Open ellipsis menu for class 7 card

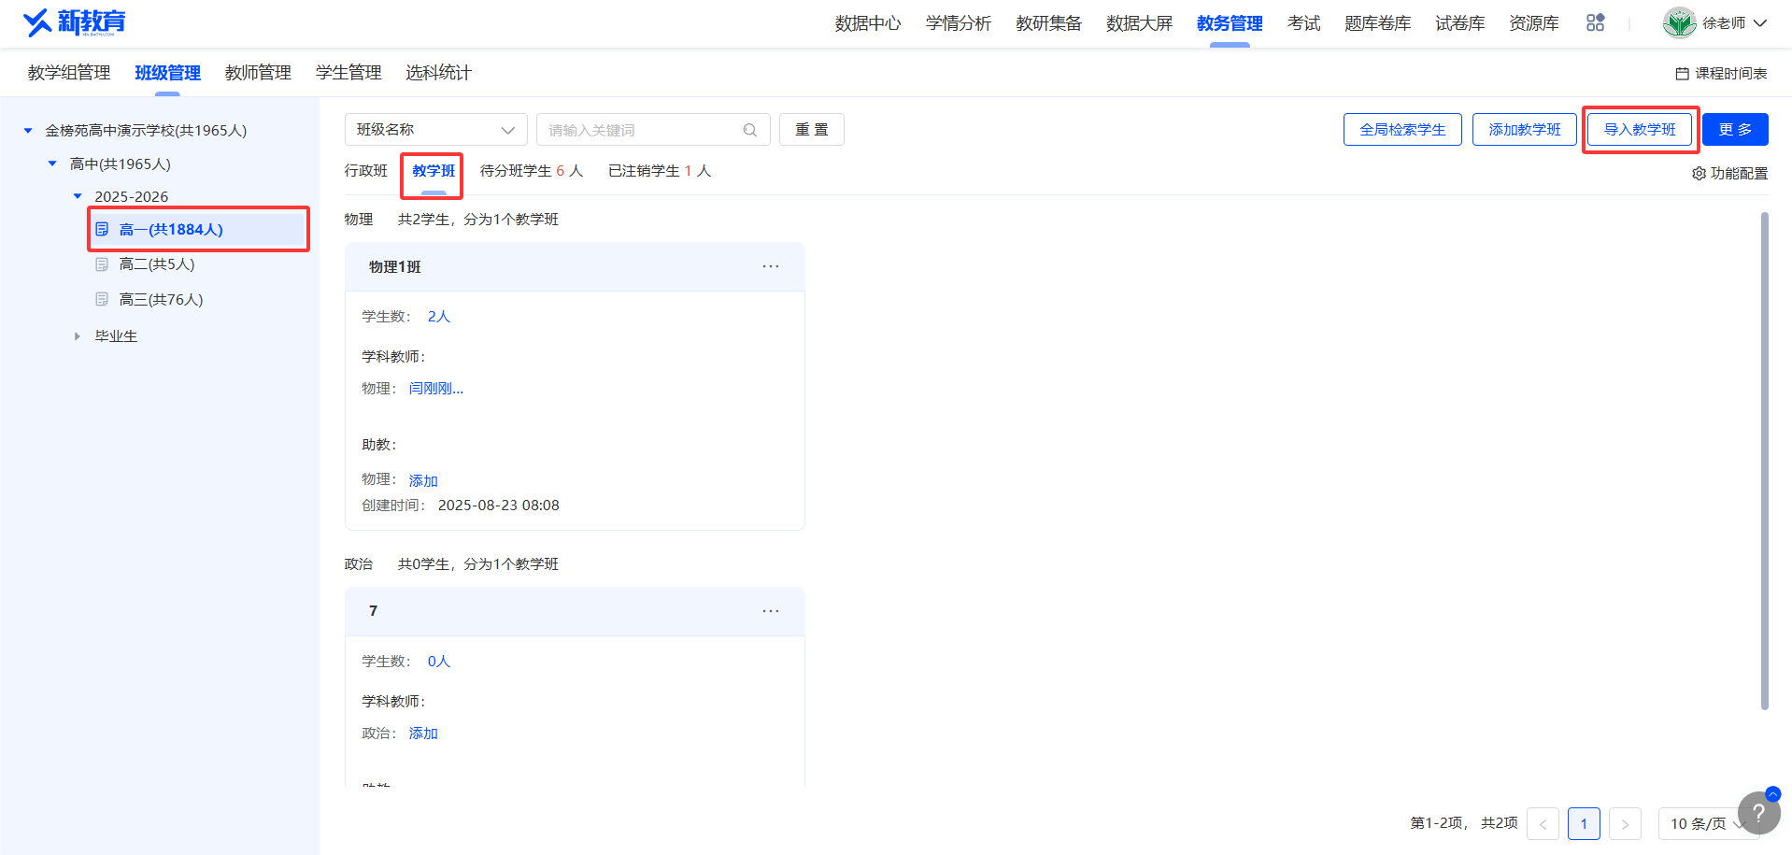tap(771, 611)
